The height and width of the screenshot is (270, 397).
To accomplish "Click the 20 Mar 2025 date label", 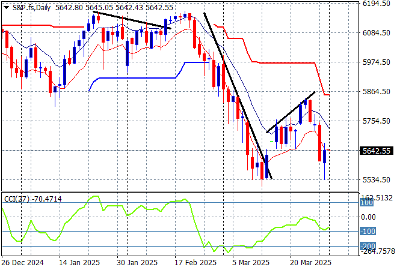I will point(310,263).
